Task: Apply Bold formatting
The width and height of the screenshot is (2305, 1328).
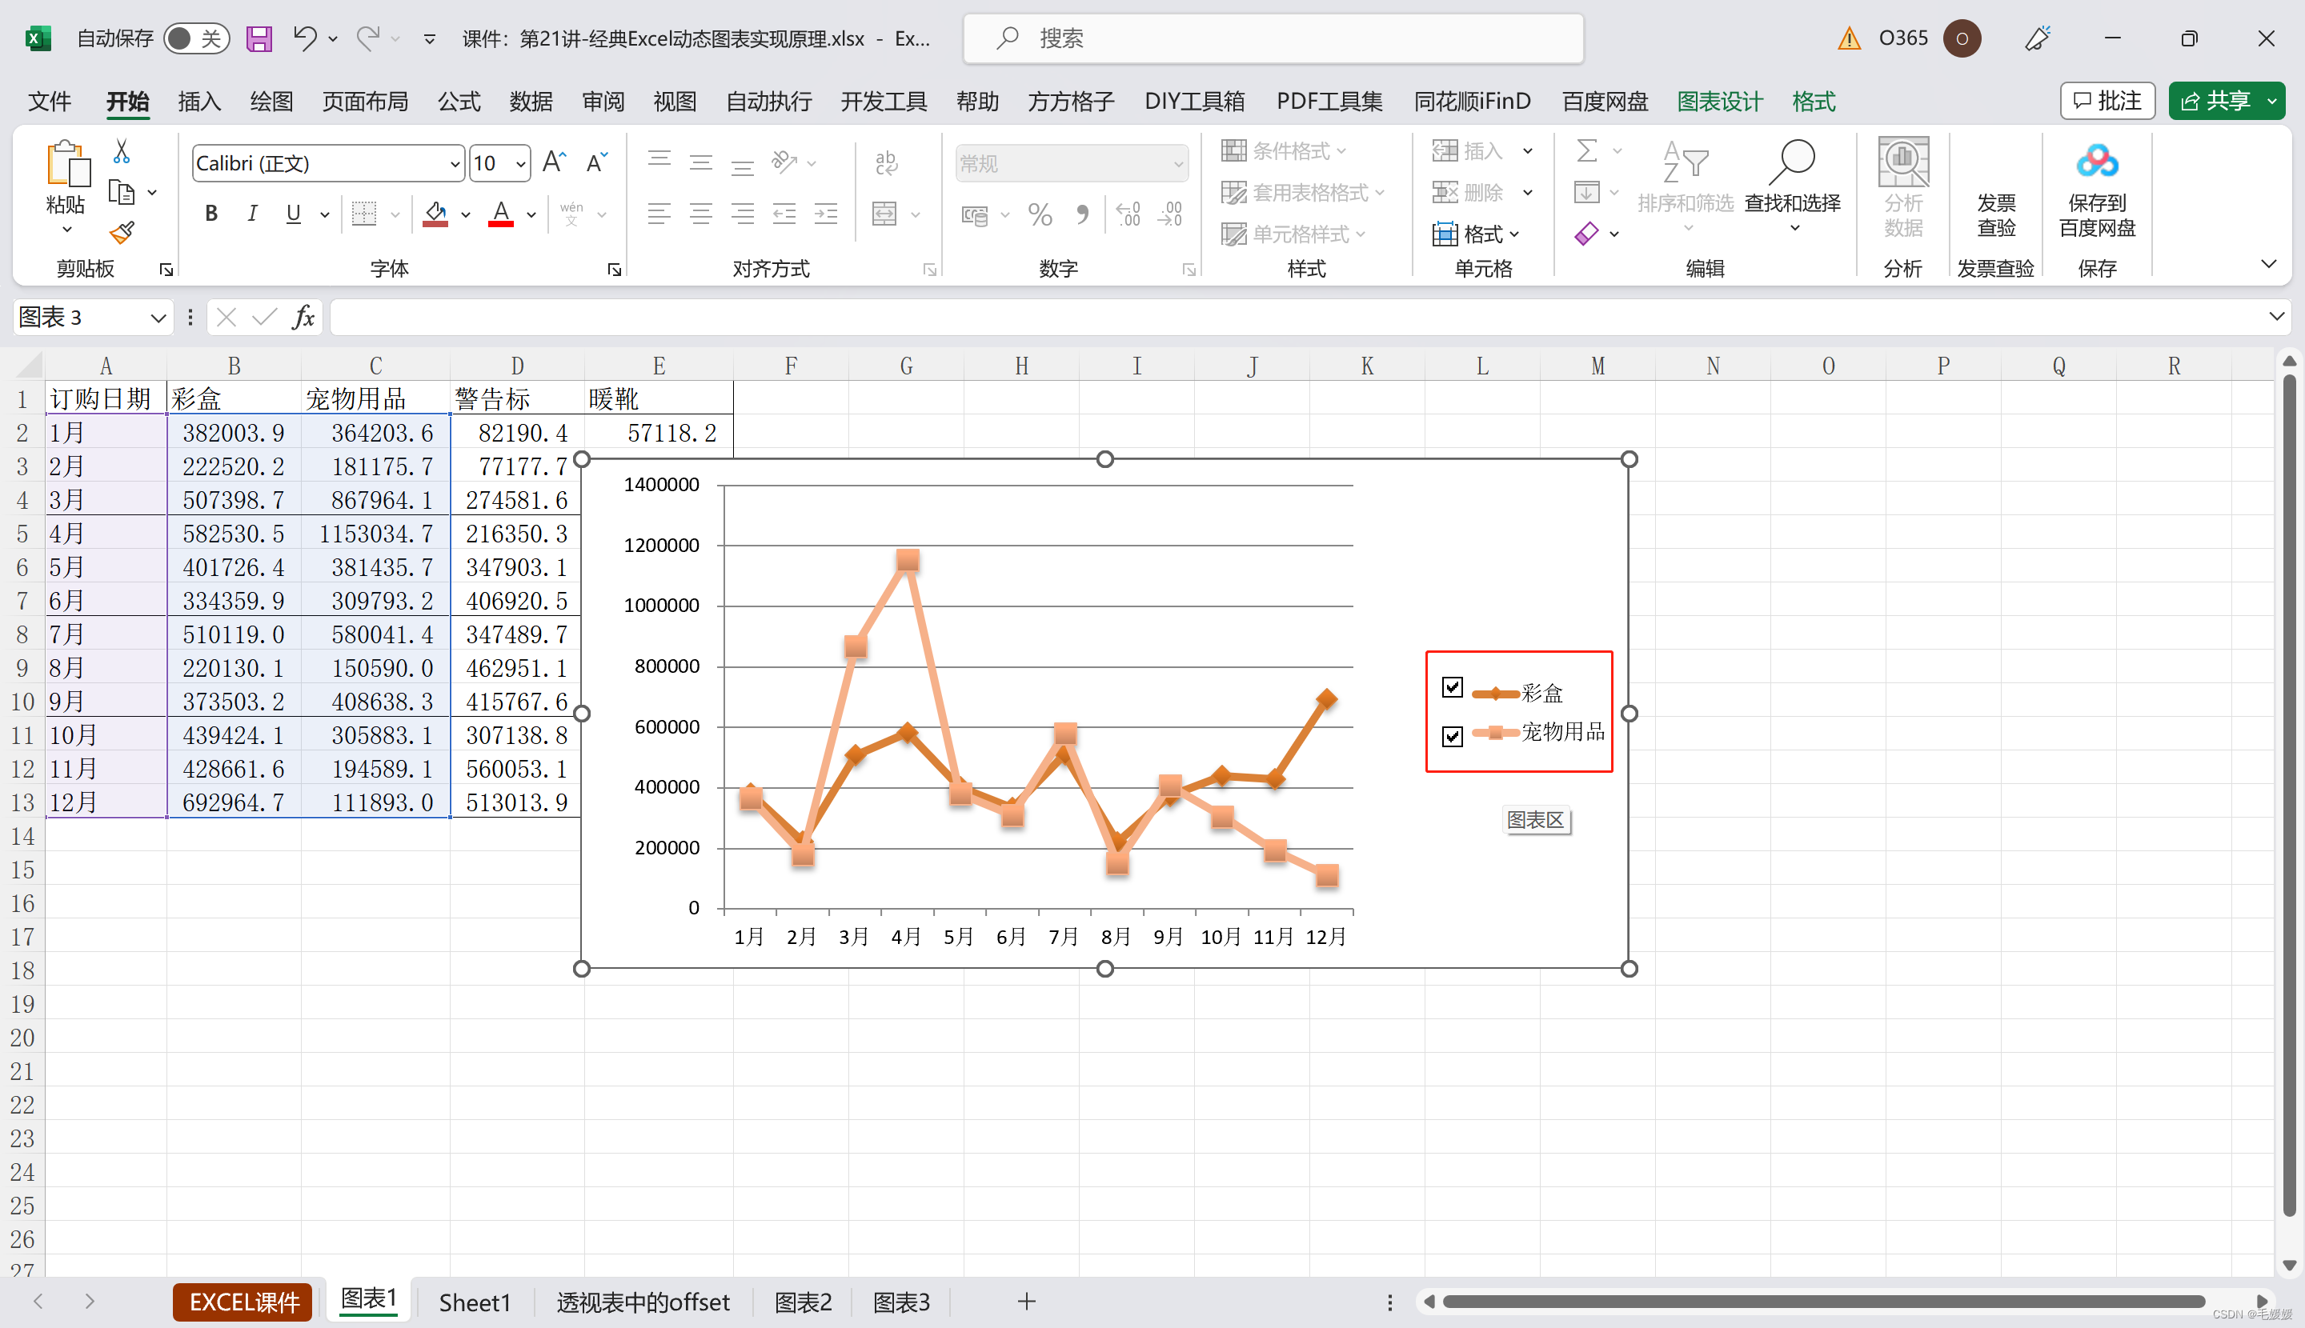Action: [x=212, y=214]
